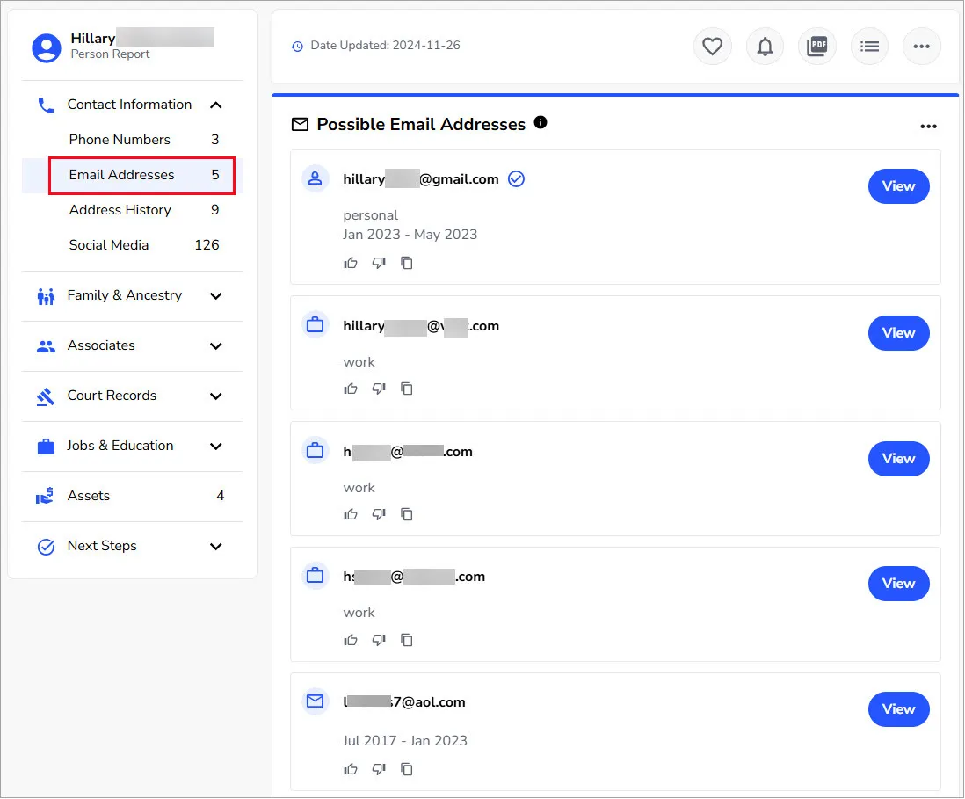Thumbs down the aol.com email address
Viewport: 965px width, 799px height.
coord(379,768)
